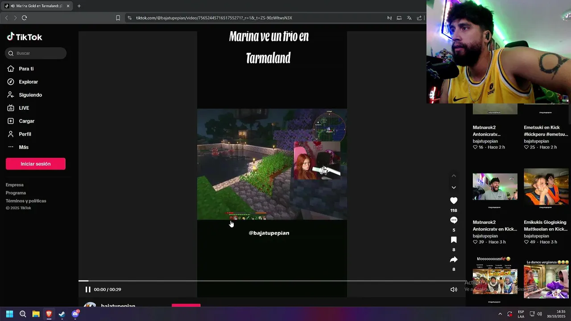Select the Marina Gold en Tarmaland tab

[37, 6]
